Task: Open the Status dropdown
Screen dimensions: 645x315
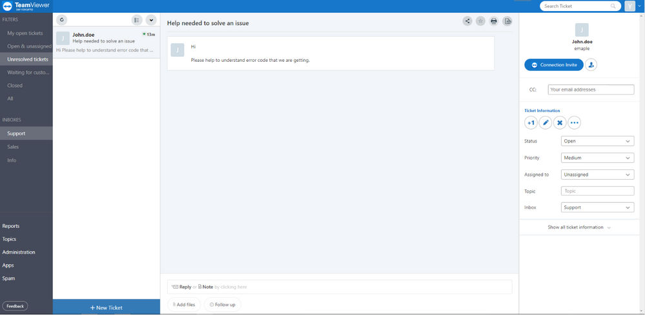Action: [x=597, y=141]
